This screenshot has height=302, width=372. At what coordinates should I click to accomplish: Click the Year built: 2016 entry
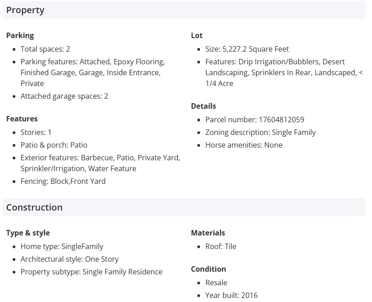pos(231,295)
